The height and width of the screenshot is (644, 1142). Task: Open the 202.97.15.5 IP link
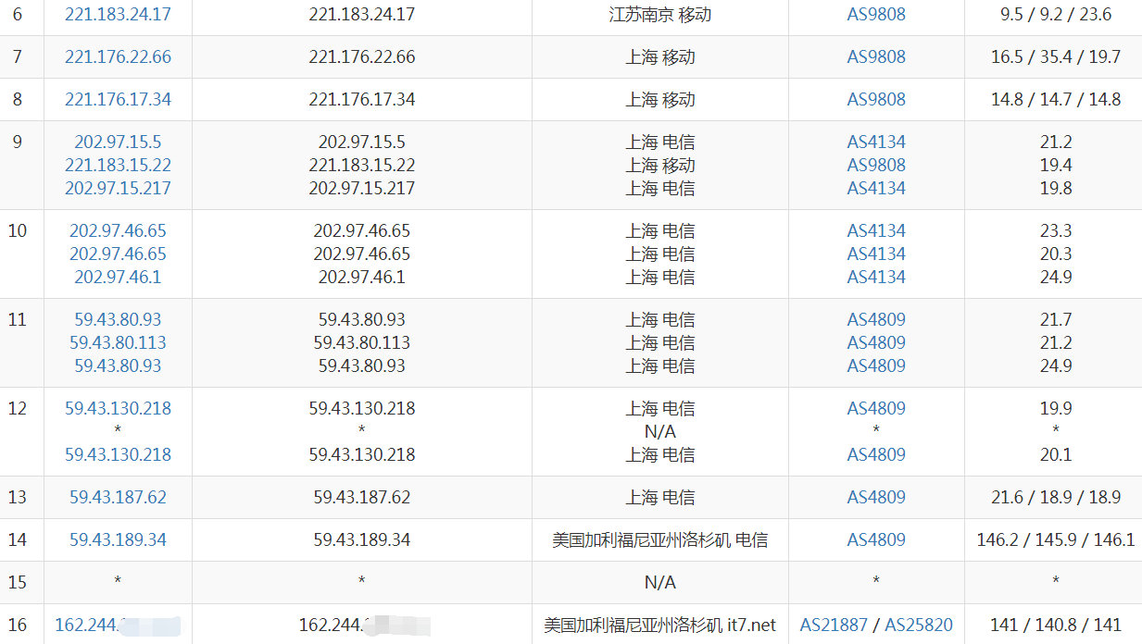point(118,142)
